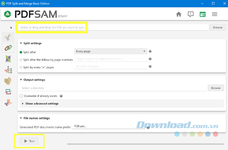Show help for every n pages
This screenshot has width=228, height=150.
(x=150, y=67)
